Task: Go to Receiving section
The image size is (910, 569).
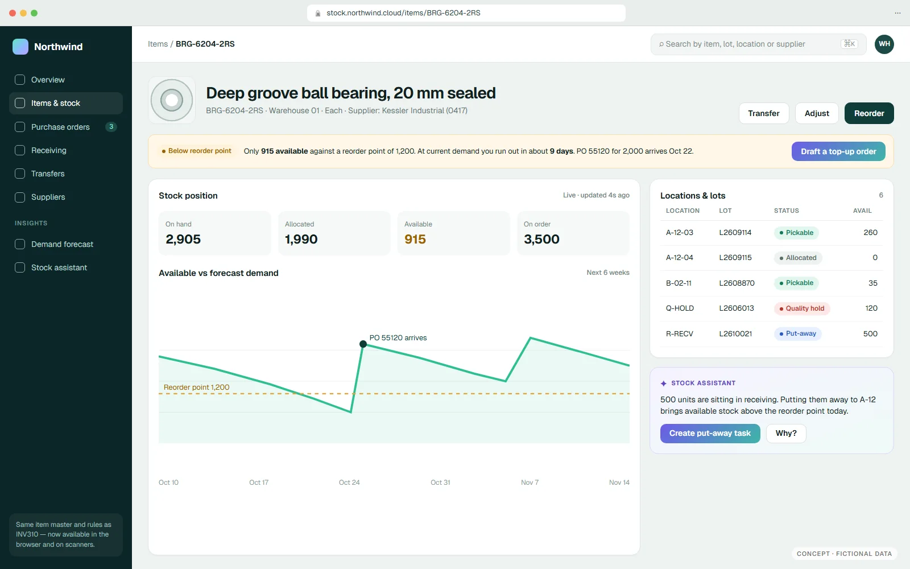Action: click(x=66, y=150)
